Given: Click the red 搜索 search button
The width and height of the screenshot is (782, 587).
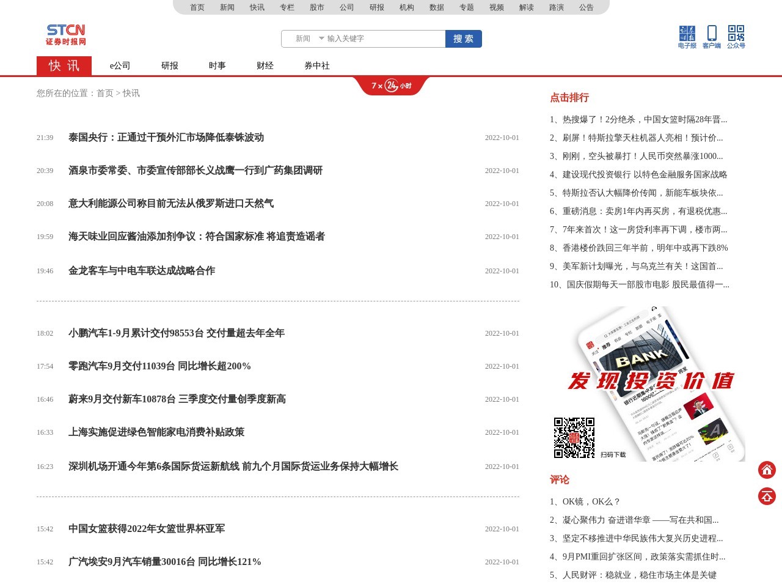Looking at the screenshot, I should coord(463,39).
